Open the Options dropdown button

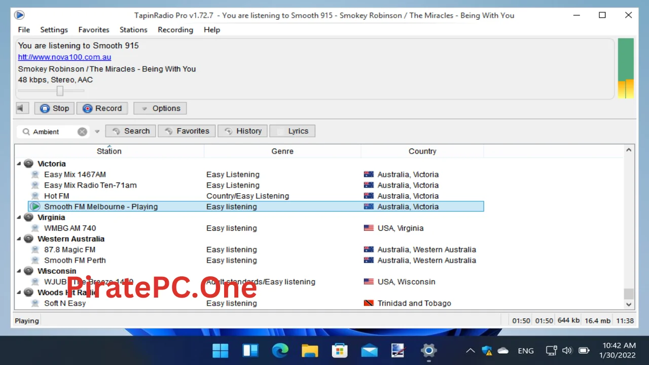[x=160, y=108]
